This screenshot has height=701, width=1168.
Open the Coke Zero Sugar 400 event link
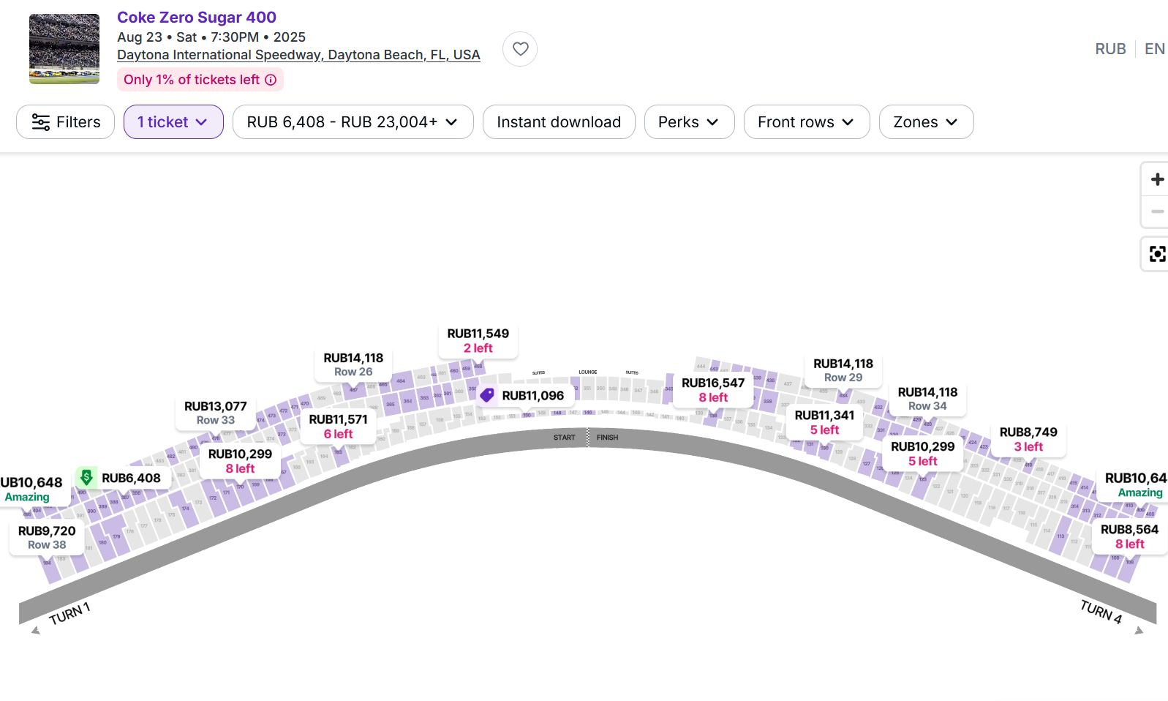[197, 18]
